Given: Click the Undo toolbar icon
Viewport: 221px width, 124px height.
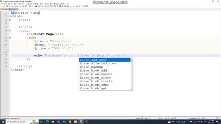Looking at the screenshot, I should [30, 6].
